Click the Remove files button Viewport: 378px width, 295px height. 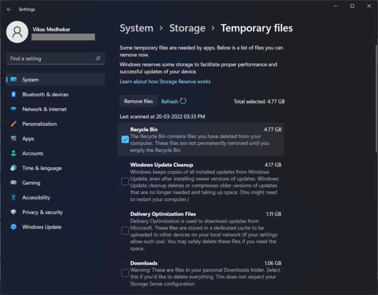138,101
